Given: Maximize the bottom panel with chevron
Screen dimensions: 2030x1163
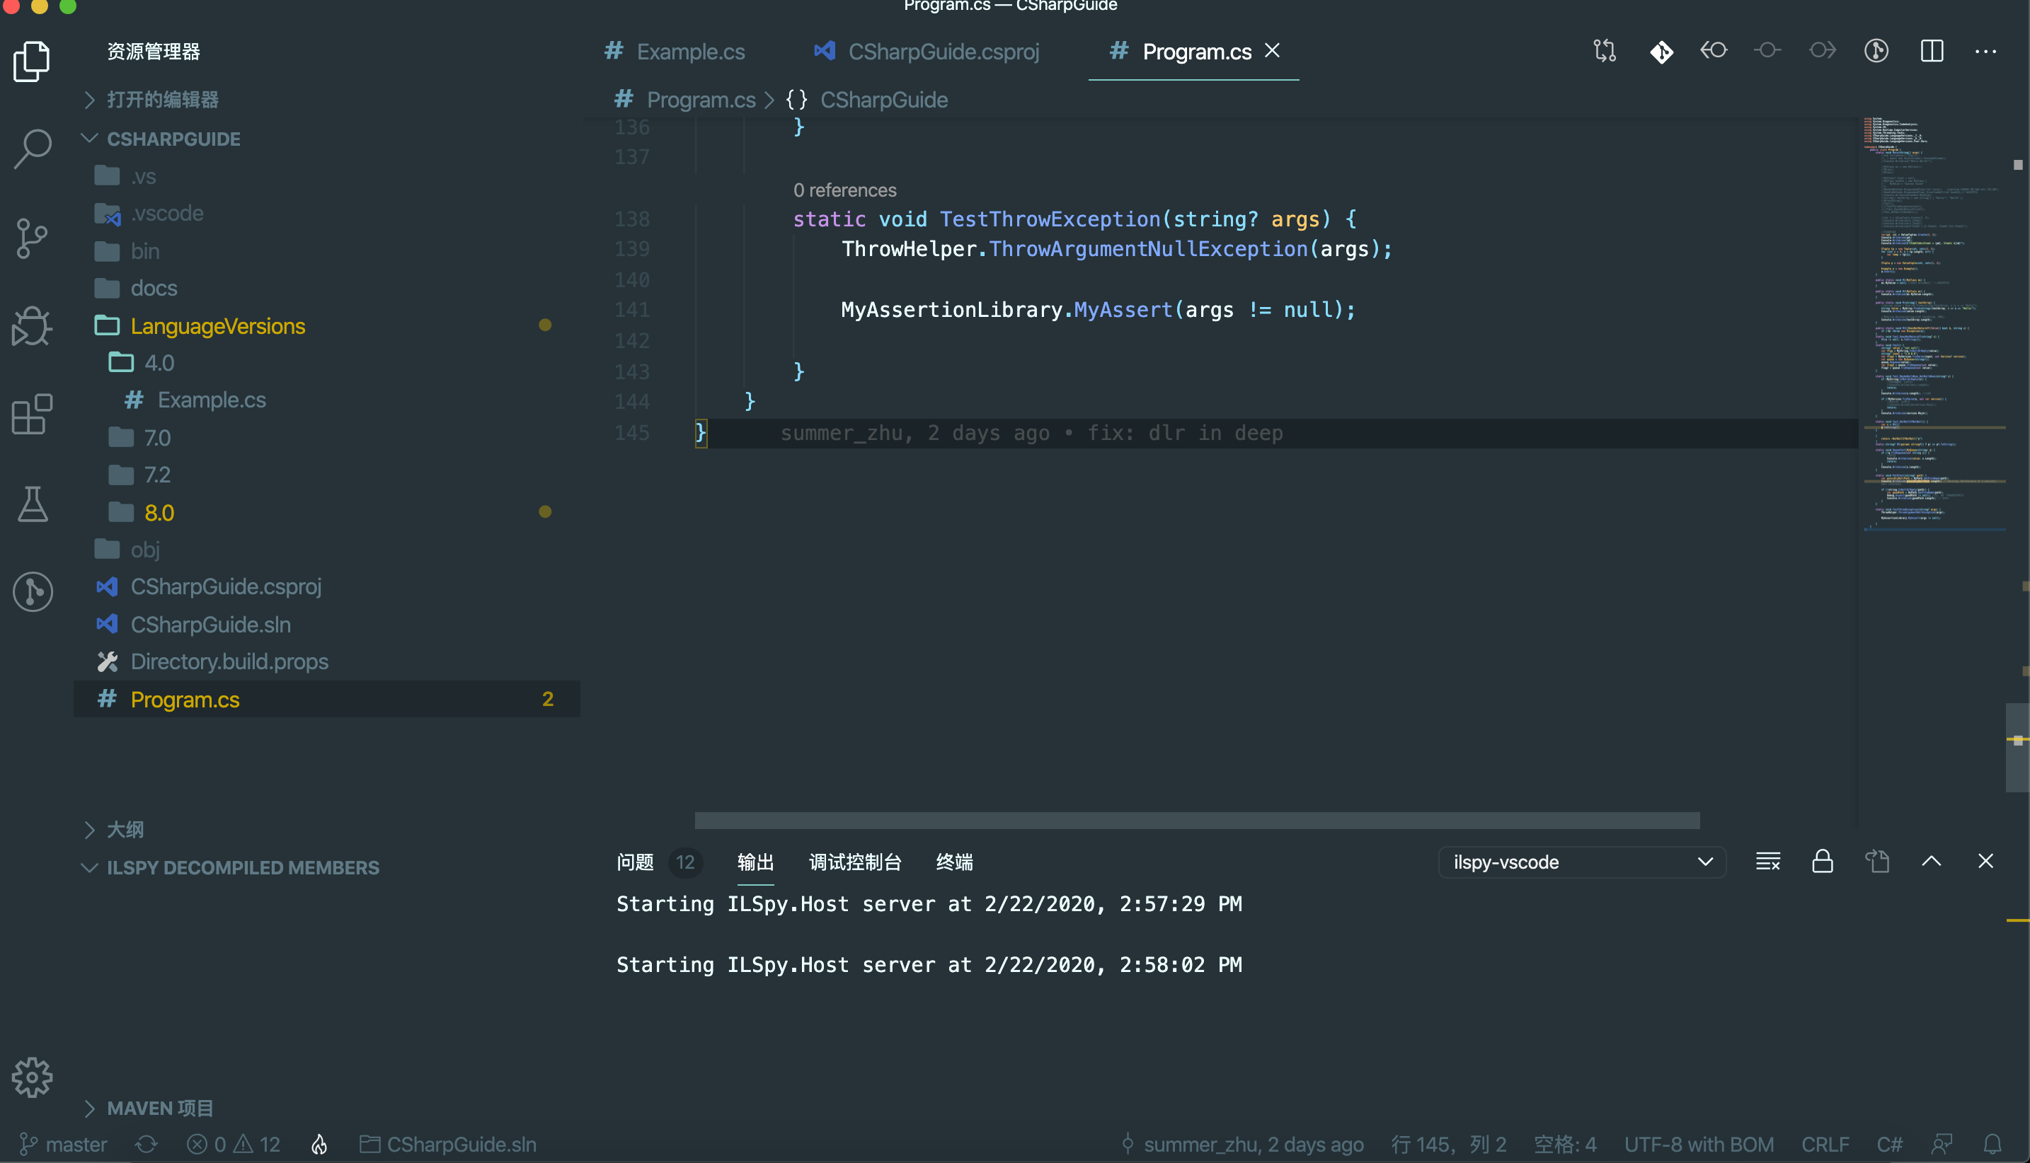Looking at the screenshot, I should pos(1932,861).
